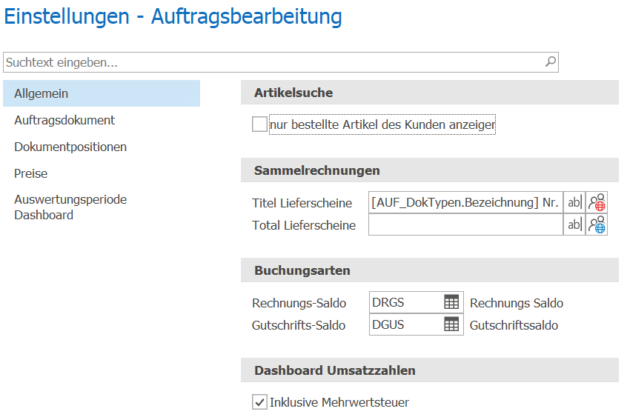Open text editor for Total Lieferscheine

coord(574,224)
